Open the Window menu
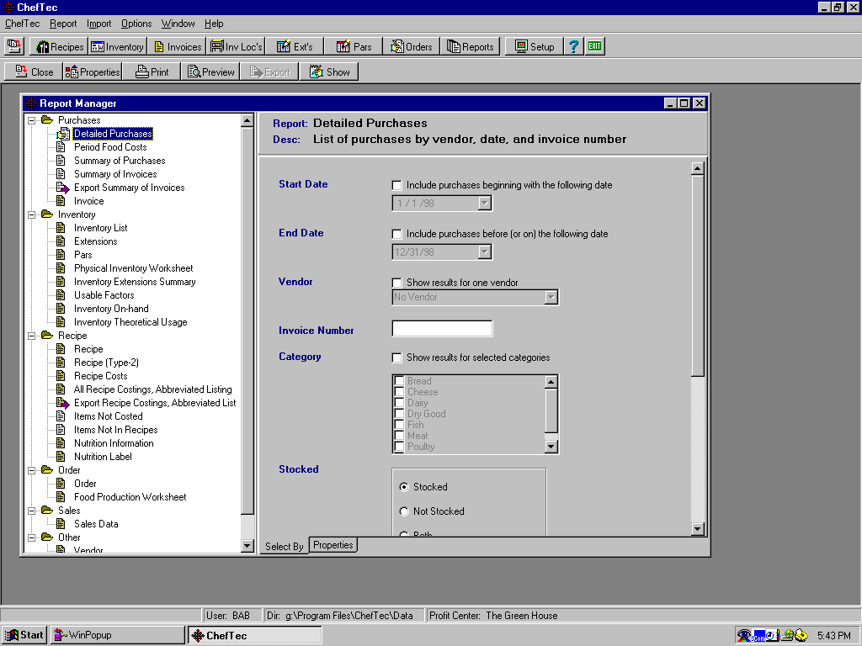 [178, 24]
